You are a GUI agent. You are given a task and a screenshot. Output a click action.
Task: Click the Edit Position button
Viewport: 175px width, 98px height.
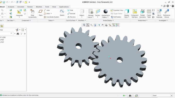tap(116, 17)
